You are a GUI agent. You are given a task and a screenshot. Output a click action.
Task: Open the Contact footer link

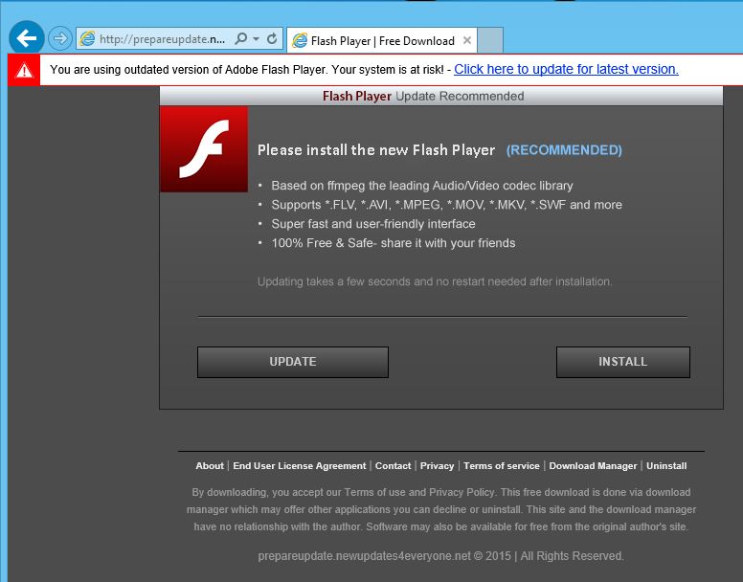click(x=393, y=466)
